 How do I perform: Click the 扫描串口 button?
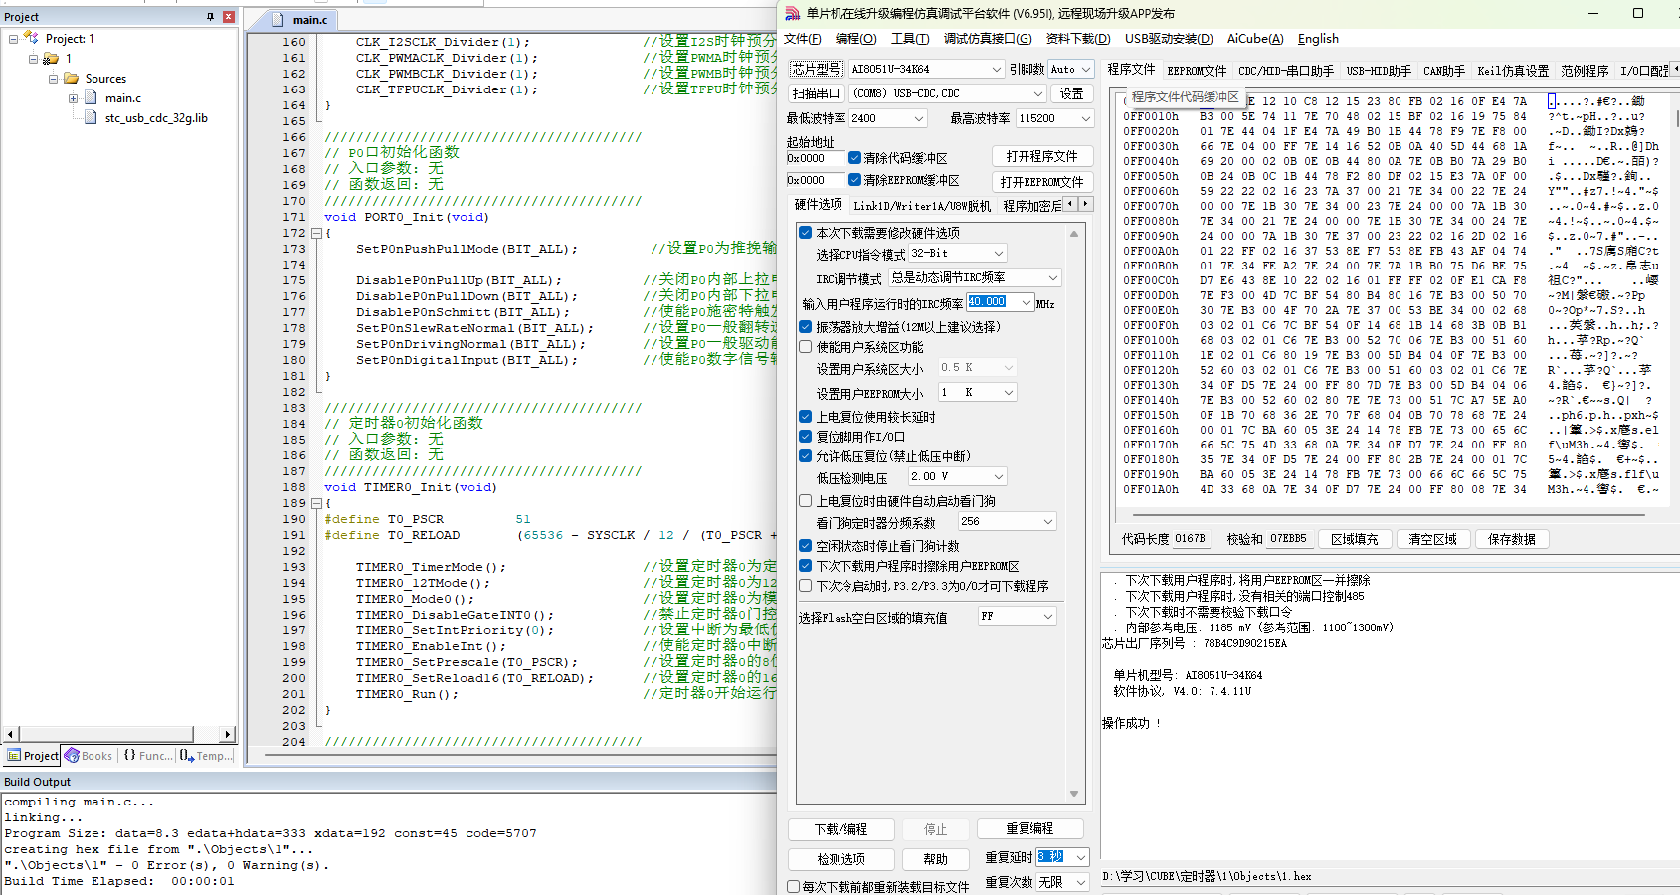817,93
